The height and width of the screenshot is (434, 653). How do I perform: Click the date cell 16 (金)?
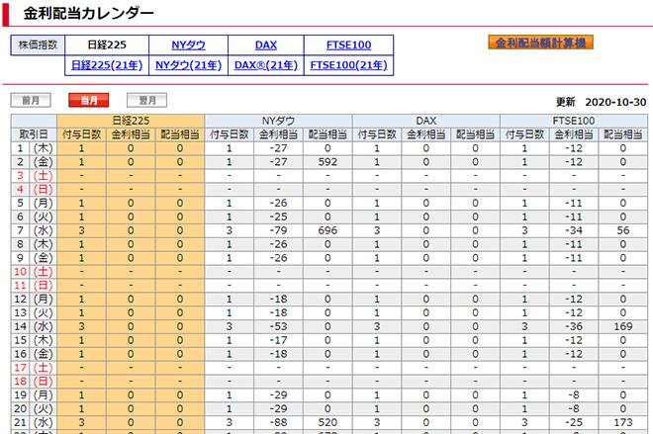[34, 354]
